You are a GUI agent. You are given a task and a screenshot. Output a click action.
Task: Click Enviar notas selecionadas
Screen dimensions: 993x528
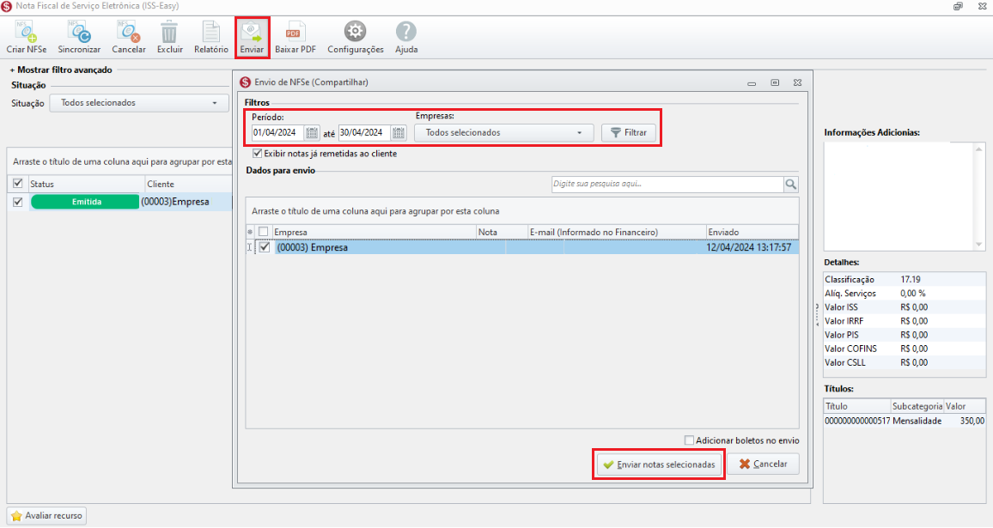click(659, 464)
